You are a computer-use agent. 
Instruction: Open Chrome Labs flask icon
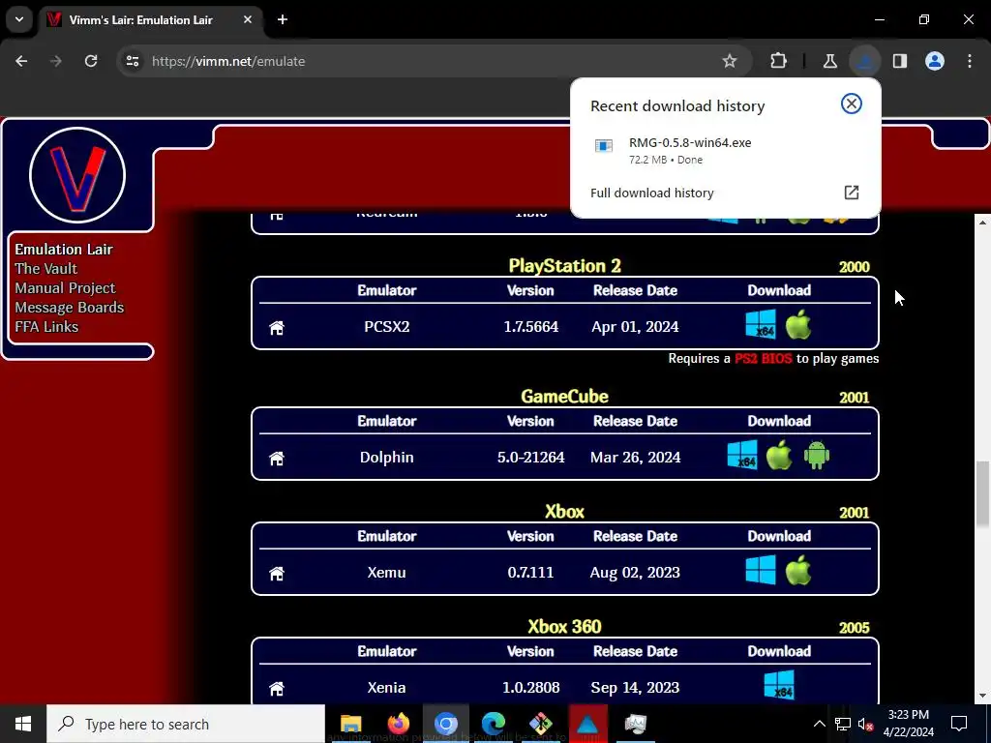point(829,61)
